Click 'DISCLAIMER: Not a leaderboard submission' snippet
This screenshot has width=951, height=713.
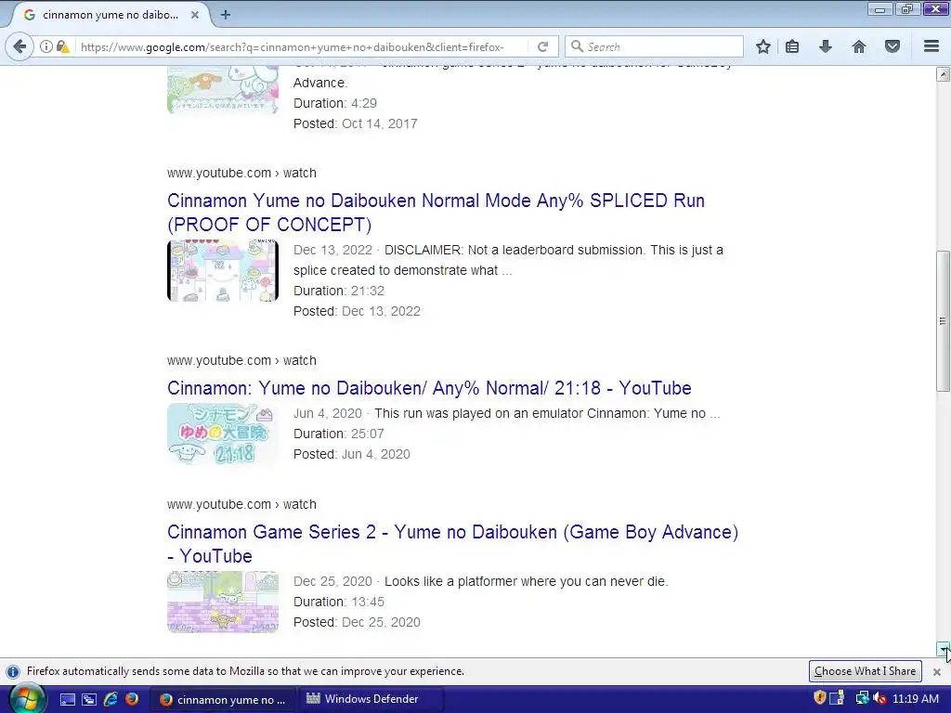508,260
